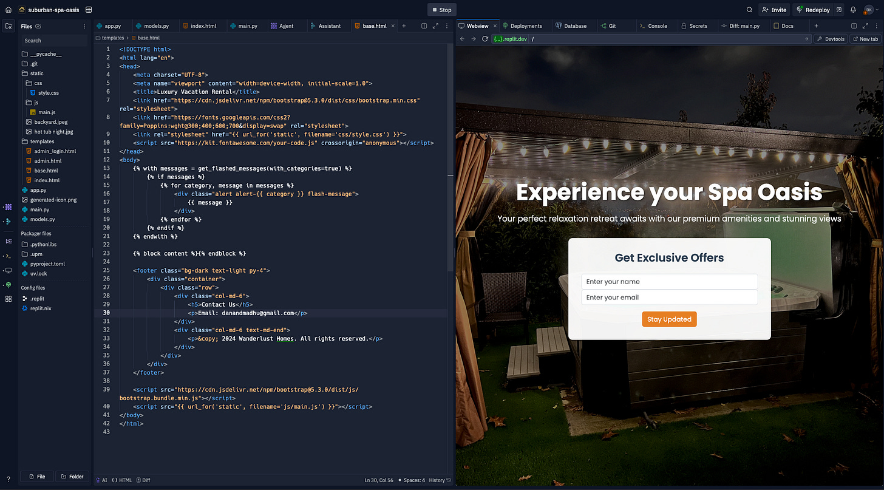Click the webview URL address bar

pyautogui.click(x=651, y=39)
